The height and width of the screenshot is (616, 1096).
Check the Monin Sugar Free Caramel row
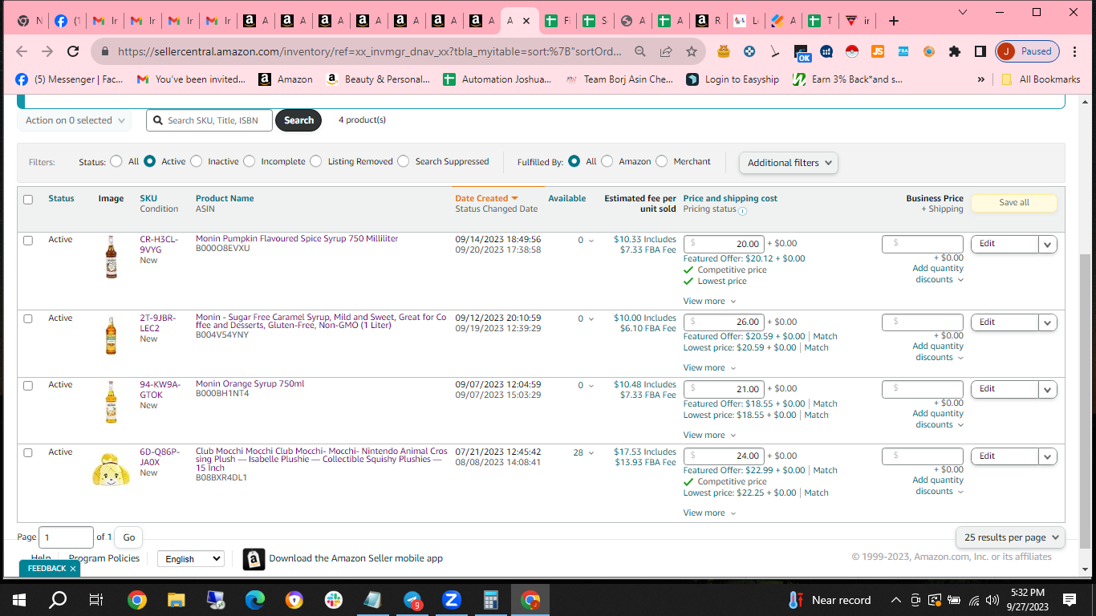(28, 318)
